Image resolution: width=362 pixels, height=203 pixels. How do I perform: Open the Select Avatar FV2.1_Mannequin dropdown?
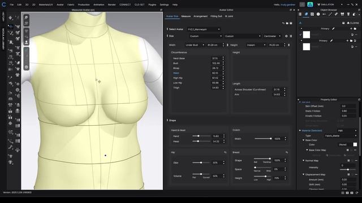pyautogui.click(x=204, y=29)
